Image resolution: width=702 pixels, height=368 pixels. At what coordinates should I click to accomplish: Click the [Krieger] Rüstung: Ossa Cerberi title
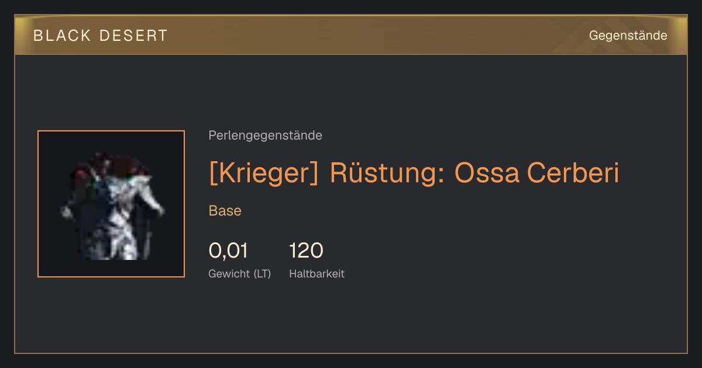pos(414,173)
